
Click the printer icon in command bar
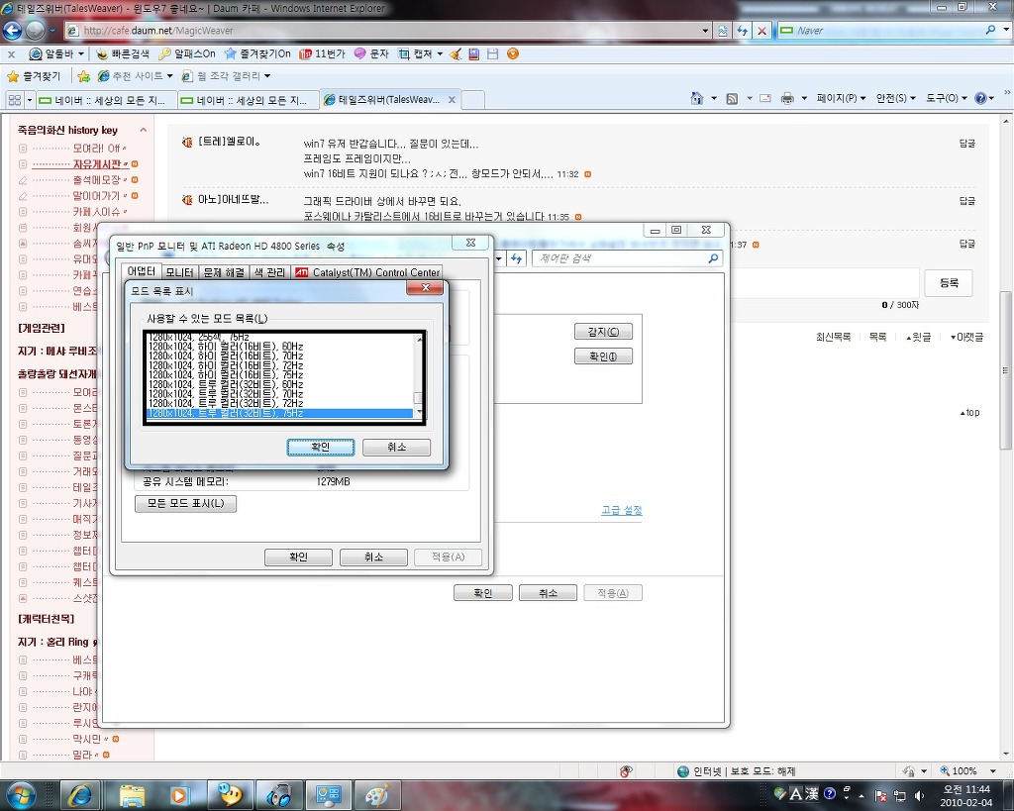(787, 98)
